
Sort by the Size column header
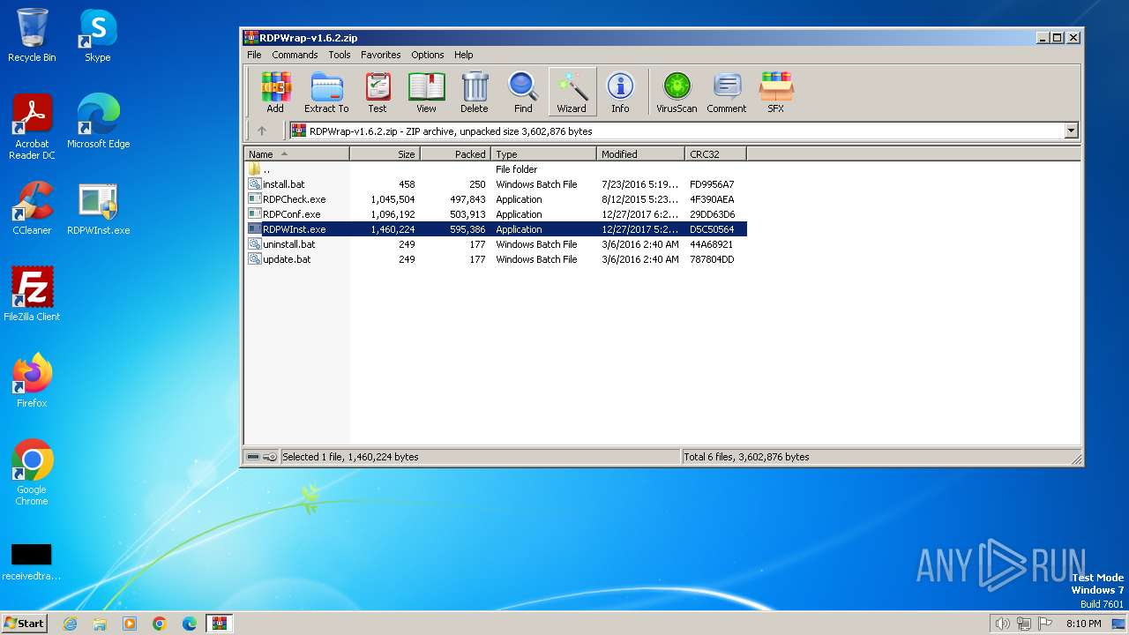coord(385,153)
